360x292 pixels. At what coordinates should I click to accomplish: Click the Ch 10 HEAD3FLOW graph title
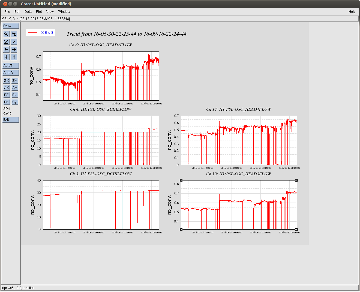point(239,174)
